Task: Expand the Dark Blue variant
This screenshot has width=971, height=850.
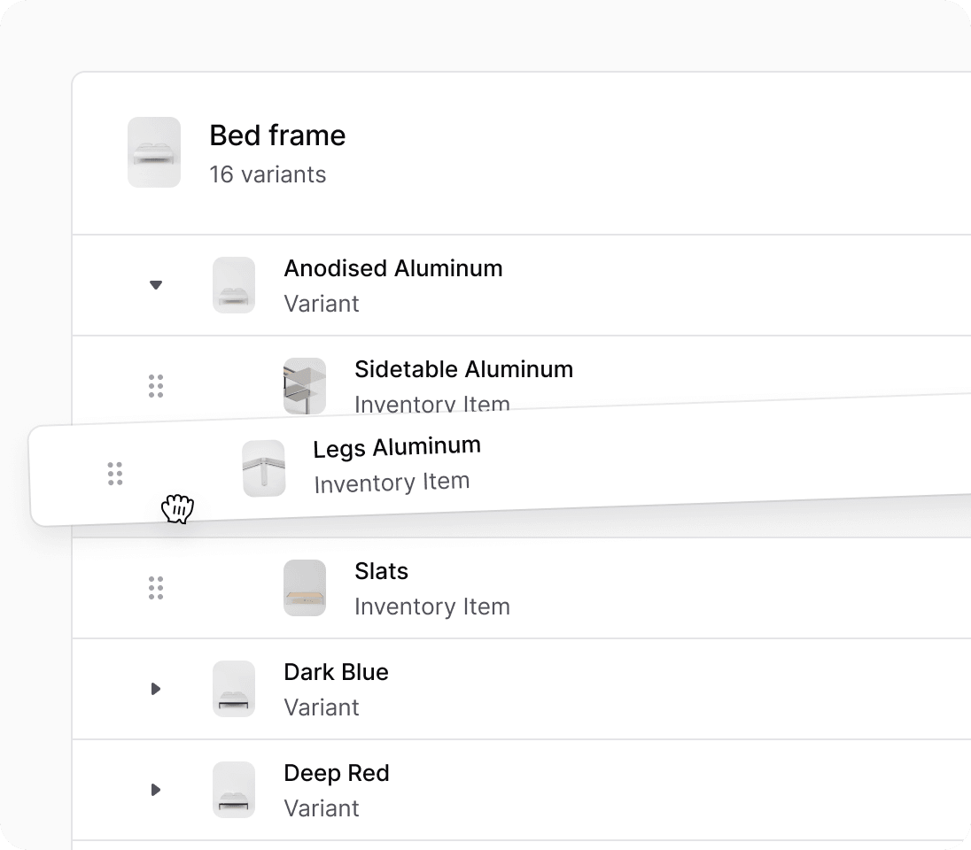Action: [156, 689]
